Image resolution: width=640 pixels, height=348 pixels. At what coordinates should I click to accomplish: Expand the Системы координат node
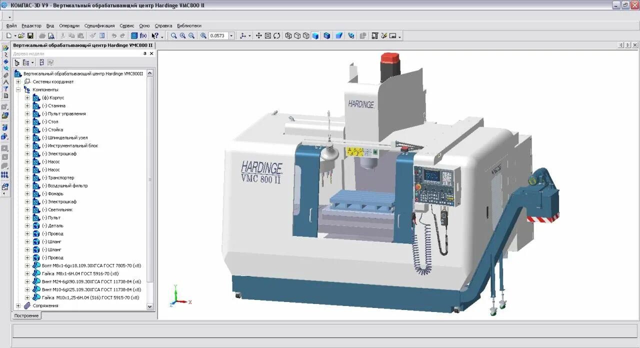pyautogui.click(x=18, y=81)
